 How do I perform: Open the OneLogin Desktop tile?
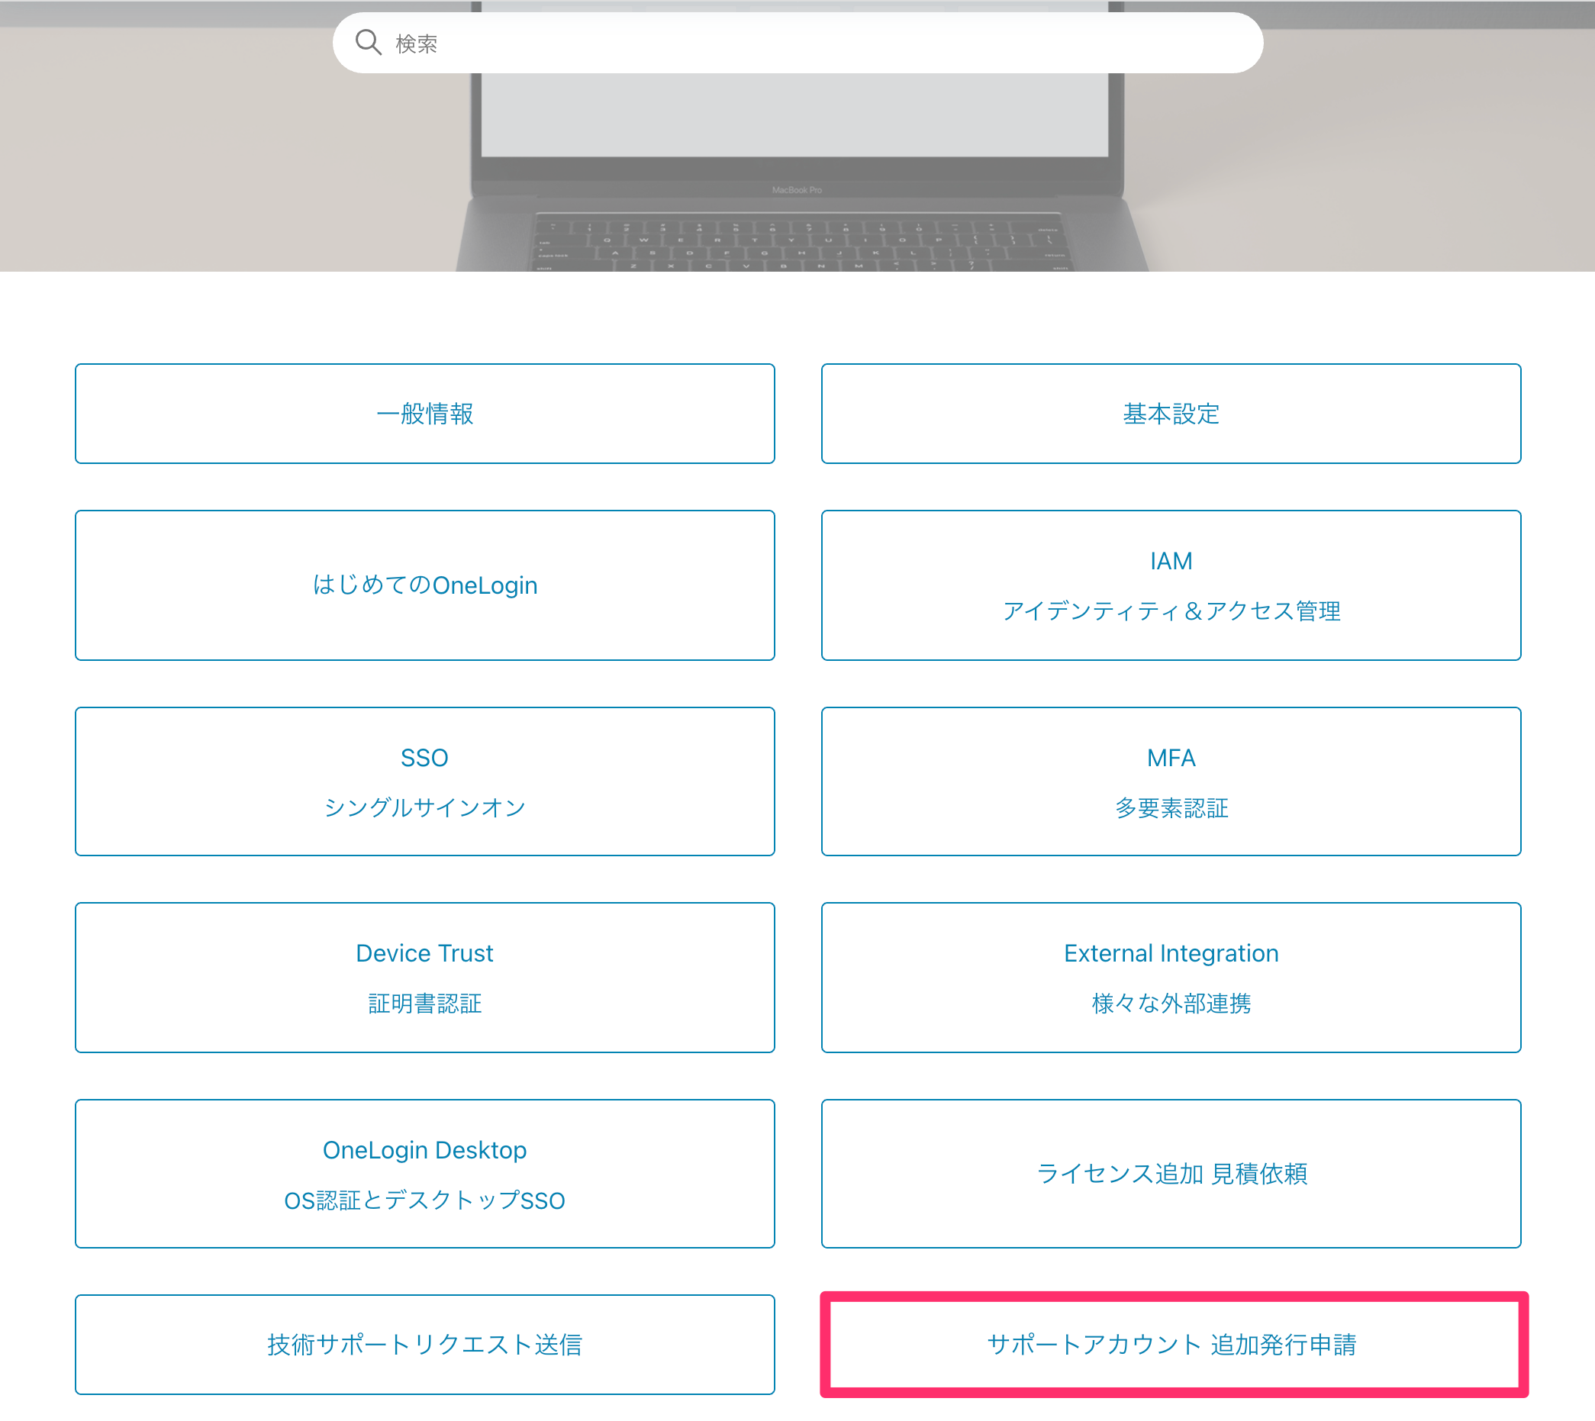click(x=425, y=1174)
